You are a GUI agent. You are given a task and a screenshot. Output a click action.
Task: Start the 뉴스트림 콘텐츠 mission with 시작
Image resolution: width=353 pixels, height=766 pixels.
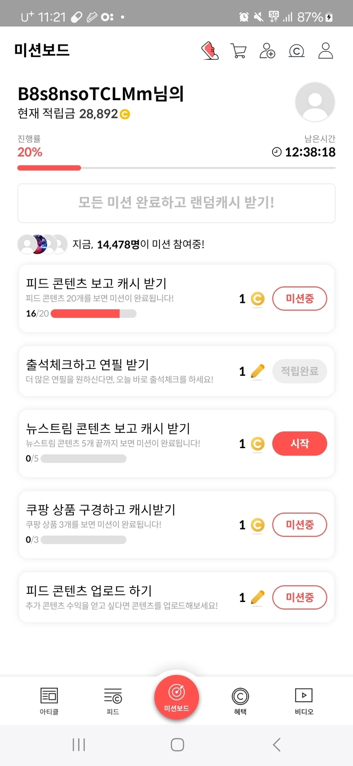[x=299, y=443]
